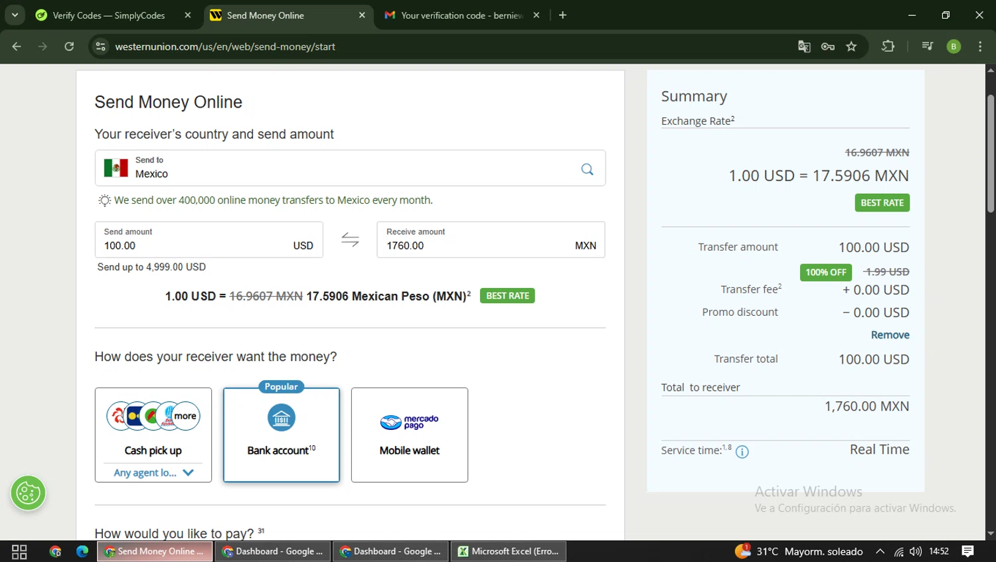Viewport: 996px width, 562px height.
Task: Click the Exchange Rate heading in Summary
Action: (698, 121)
